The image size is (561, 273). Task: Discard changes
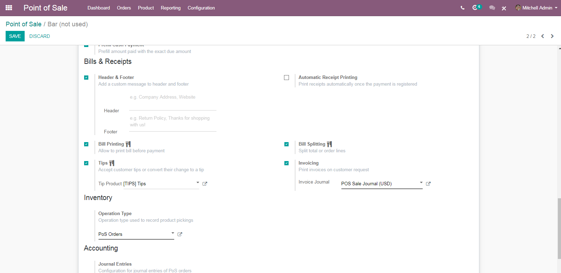39,36
